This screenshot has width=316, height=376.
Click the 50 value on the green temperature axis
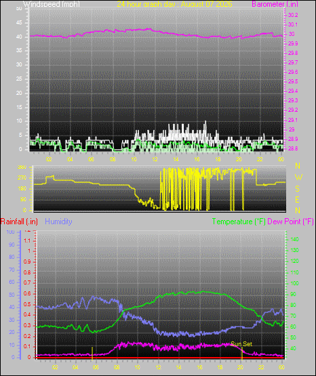293,337
